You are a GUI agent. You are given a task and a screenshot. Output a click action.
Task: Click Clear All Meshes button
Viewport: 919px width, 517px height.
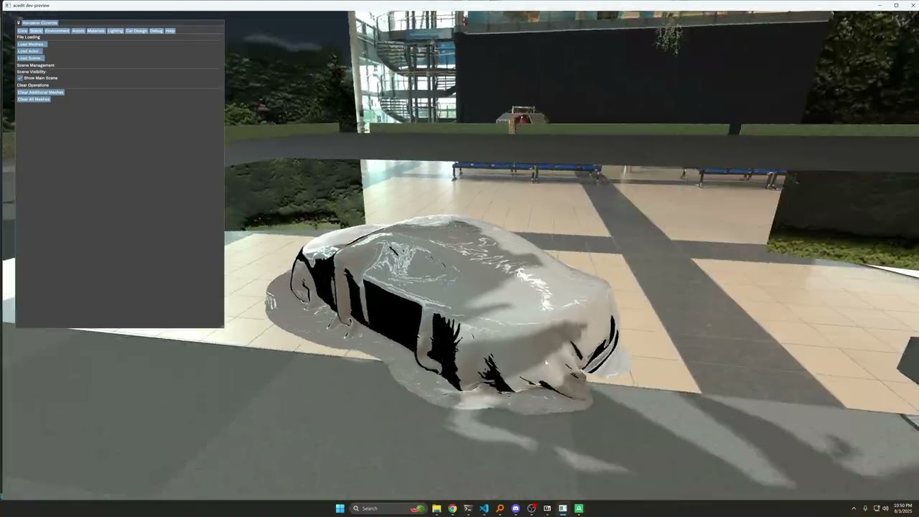tap(34, 99)
